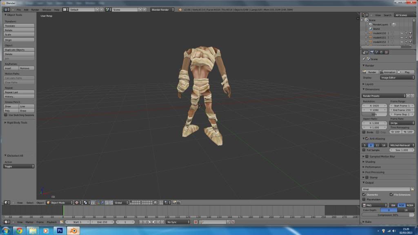The image size is (418, 235).
Task: Open the output folder browser icon
Action: 412,189
